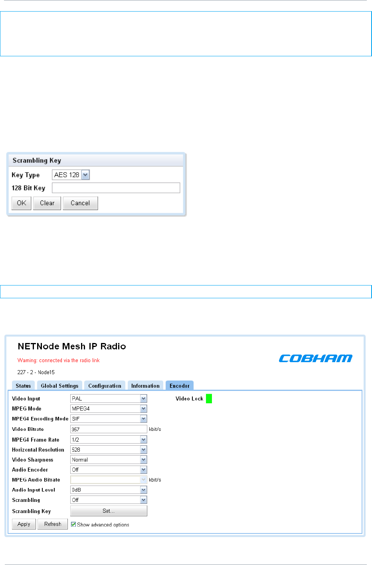This screenshot has height=565, width=372.
Task: Cancel the Scrambling Key dialog
Action: click(80, 203)
